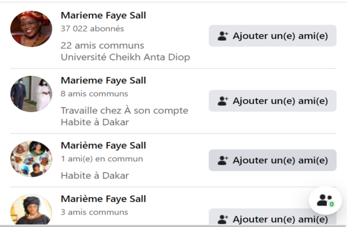Click Travaille chez À son compte text

pyautogui.click(x=125, y=111)
